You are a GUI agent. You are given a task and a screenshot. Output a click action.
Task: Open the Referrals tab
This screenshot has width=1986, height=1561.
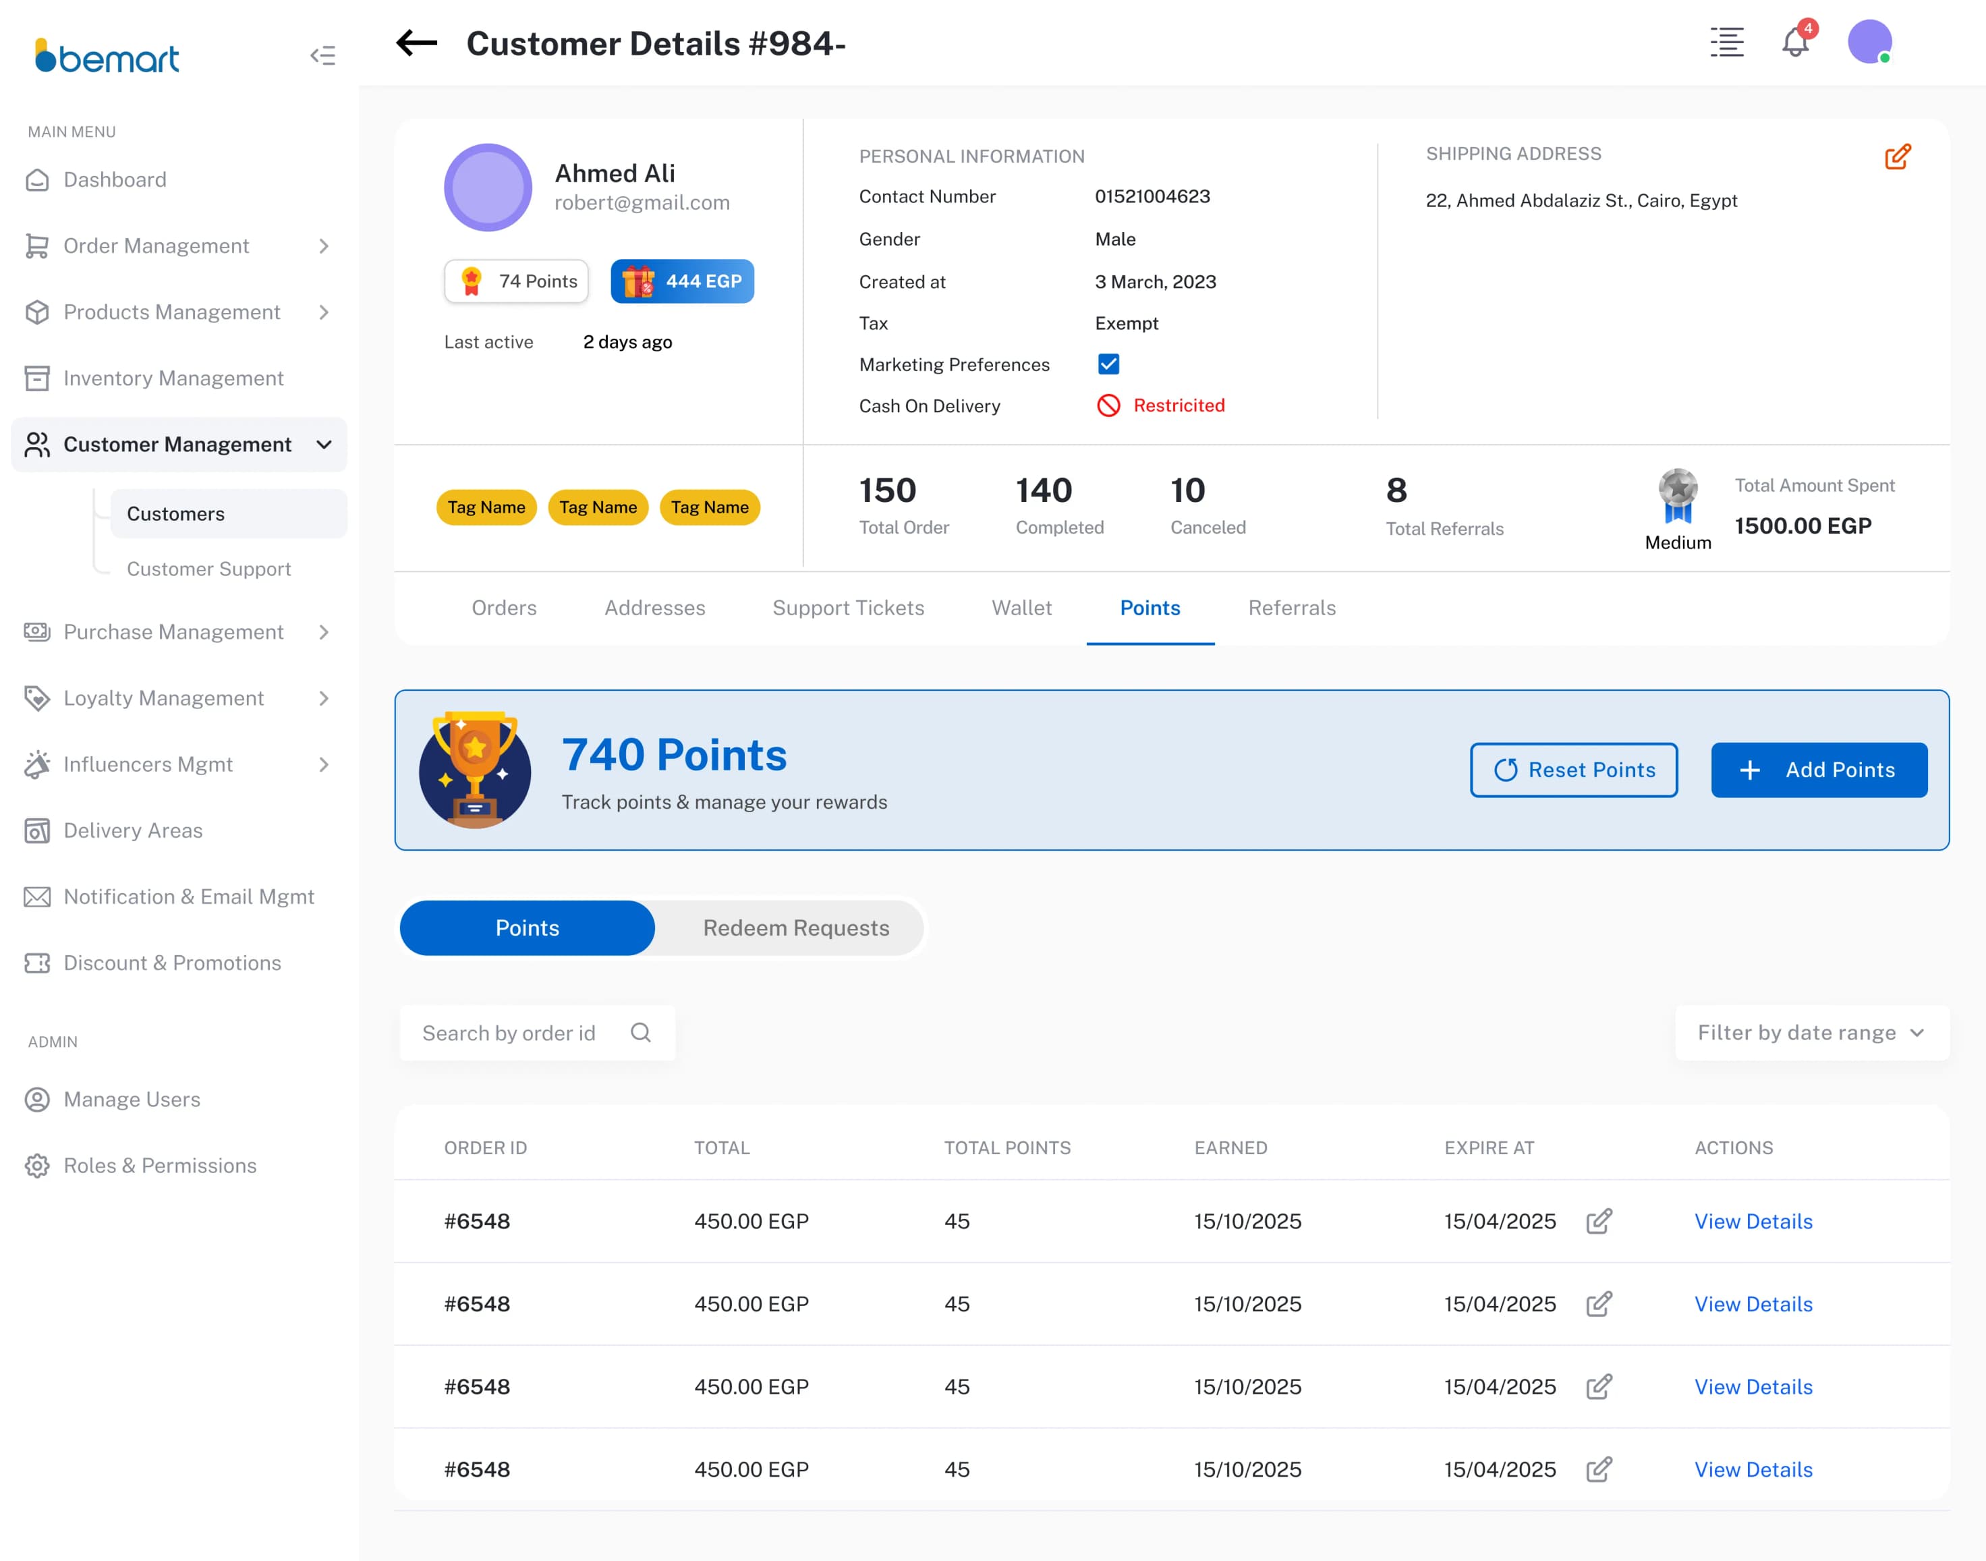click(x=1291, y=608)
